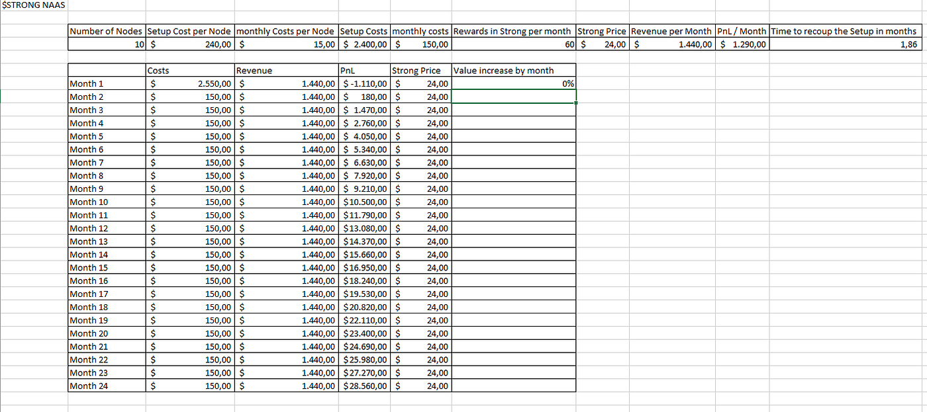This screenshot has height=412, width=927.
Task: Select the Month 1 row label
Action: click(x=107, y=83)
